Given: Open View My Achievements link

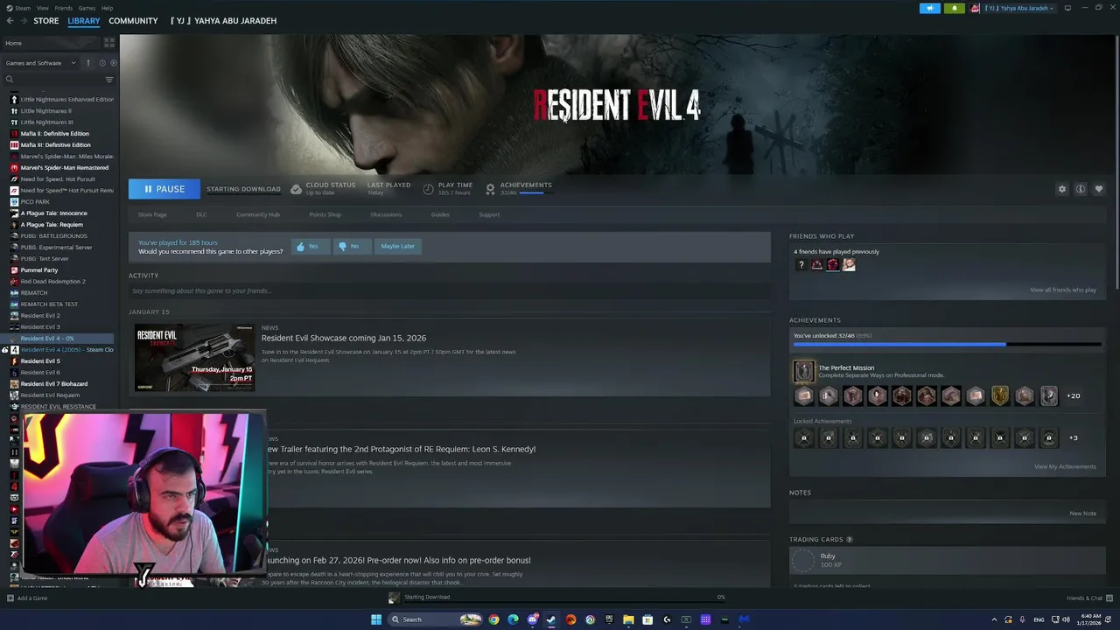Looking at the screenshot, I should pyautogui.click(x=1065, y=466).
